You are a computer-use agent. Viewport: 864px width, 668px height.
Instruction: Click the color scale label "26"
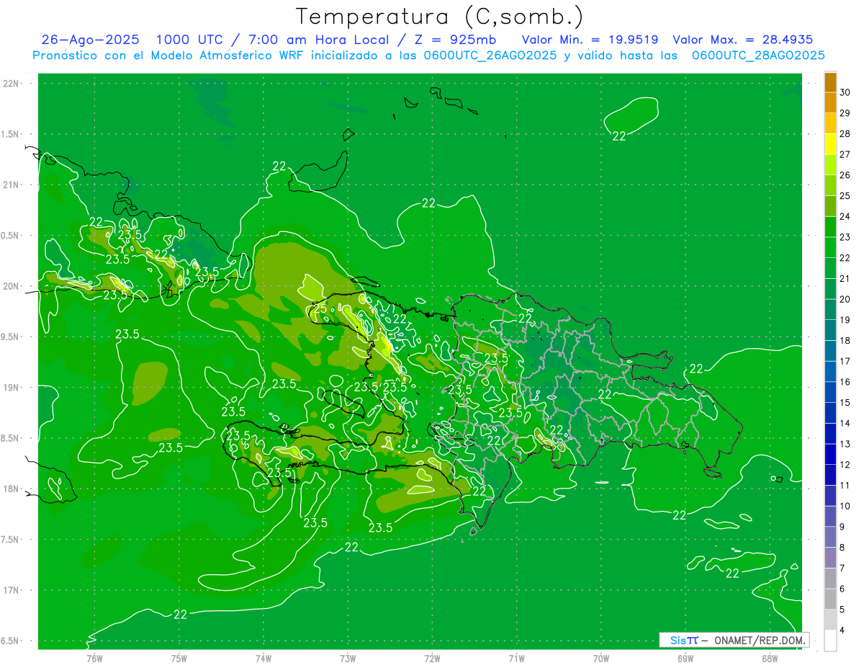[845, 175]
